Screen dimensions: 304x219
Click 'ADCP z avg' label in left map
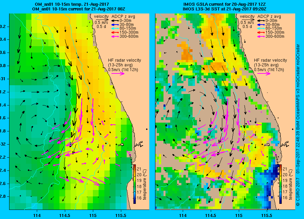[x=123, y=17]
